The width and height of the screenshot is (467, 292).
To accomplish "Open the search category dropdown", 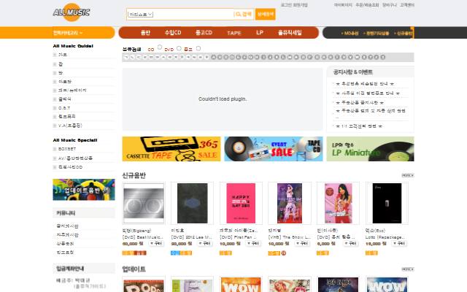I will [x=140, y=14].
